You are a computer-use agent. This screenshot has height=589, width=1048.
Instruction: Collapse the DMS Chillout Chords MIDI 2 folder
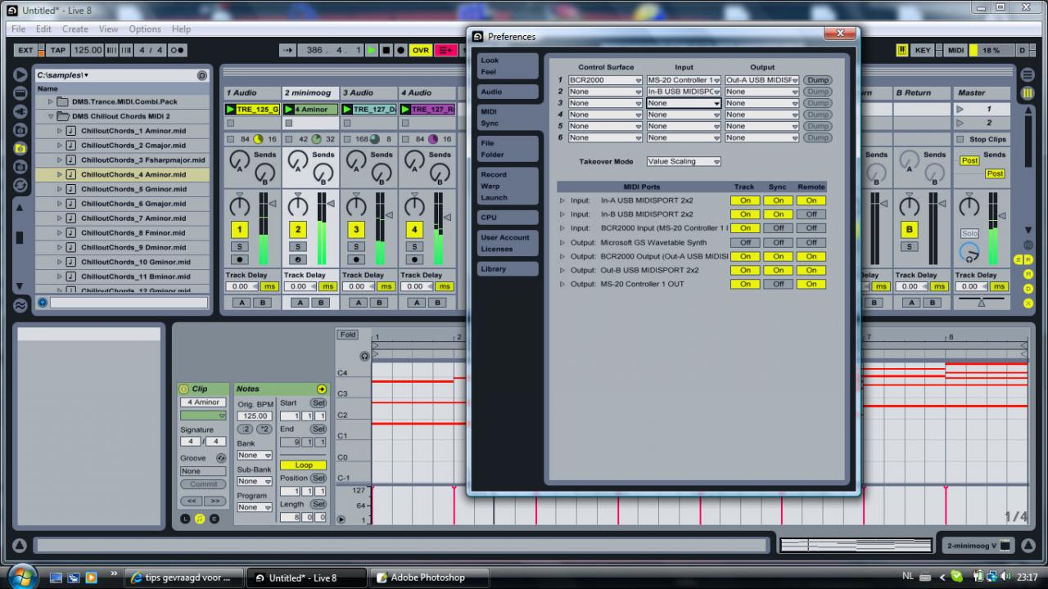(x=51, y=116)
